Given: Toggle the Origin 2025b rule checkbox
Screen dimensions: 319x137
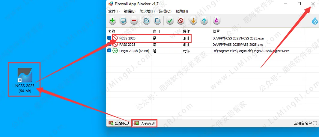Looking at the screenshot, I should (x=109, y=51).
